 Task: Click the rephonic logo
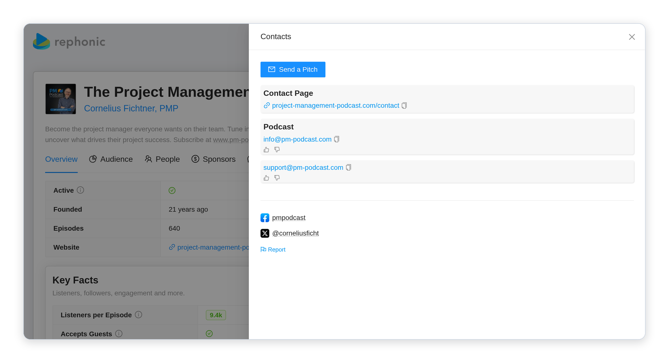69,42
